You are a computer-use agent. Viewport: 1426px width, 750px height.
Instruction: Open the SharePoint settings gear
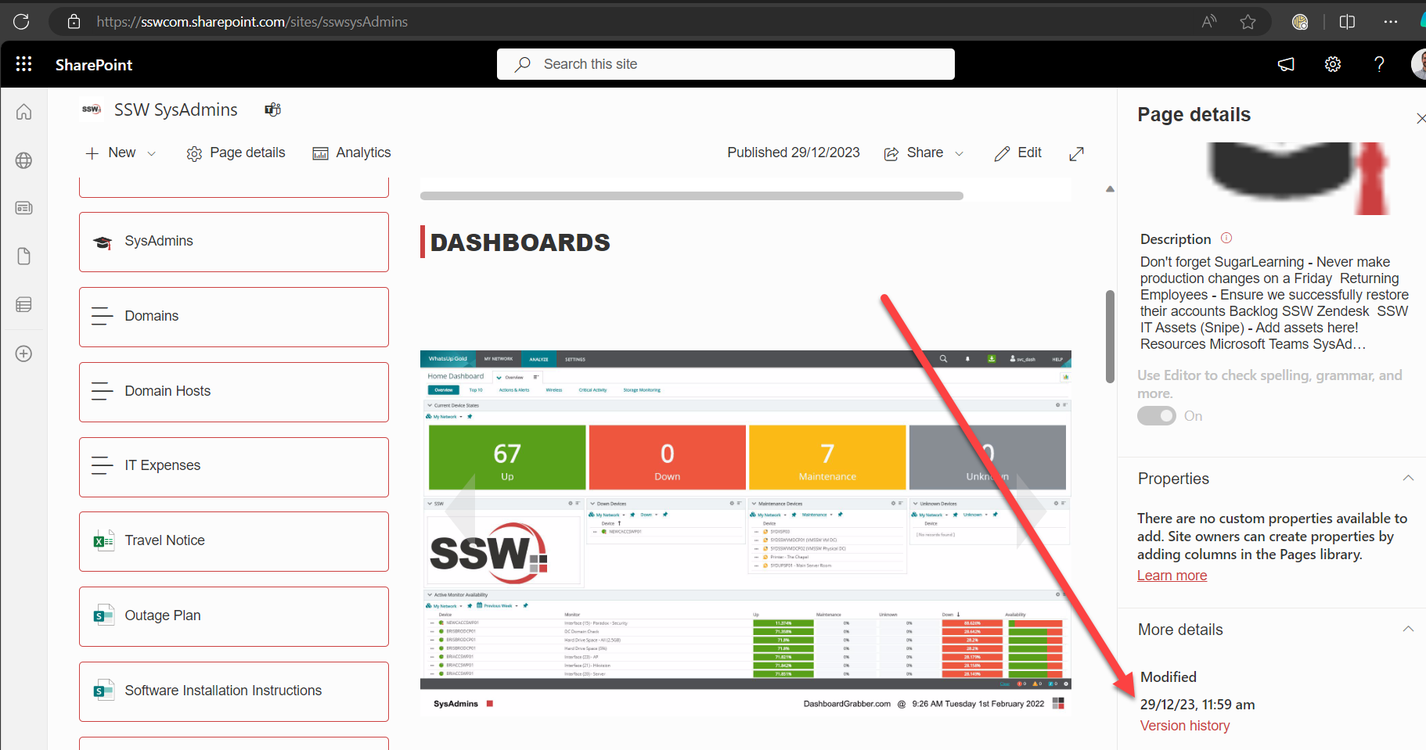pos(1332,64)
